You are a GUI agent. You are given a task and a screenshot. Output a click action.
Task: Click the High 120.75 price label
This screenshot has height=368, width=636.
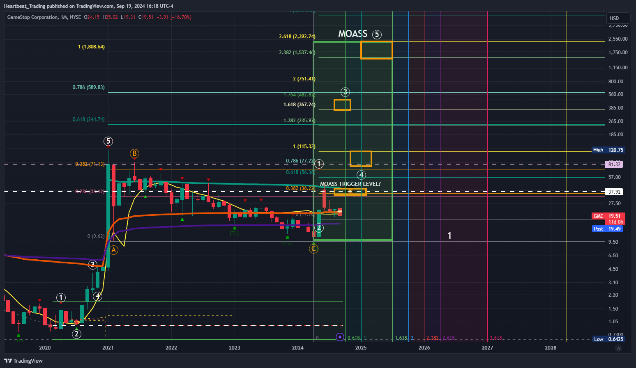pyautogui.click(x=608, y=150)
